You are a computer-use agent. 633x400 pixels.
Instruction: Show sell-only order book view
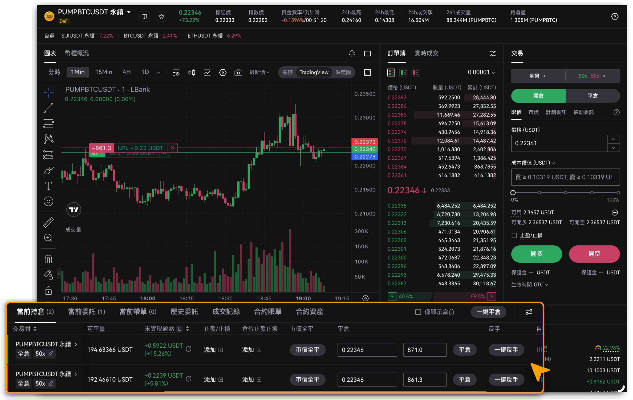click(x=415, y=73)
